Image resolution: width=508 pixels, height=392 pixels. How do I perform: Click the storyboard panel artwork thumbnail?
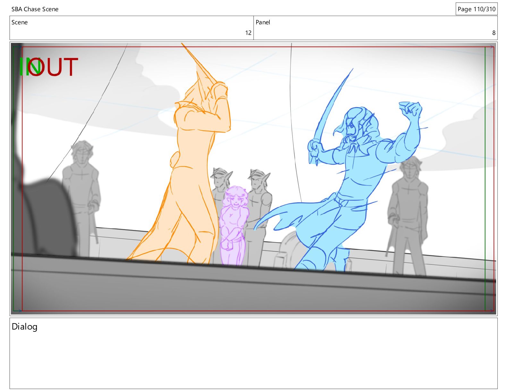coord(254,179)
